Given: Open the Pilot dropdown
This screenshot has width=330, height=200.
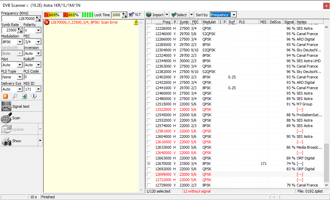Looking at the screenshot, I should point(20,65).
